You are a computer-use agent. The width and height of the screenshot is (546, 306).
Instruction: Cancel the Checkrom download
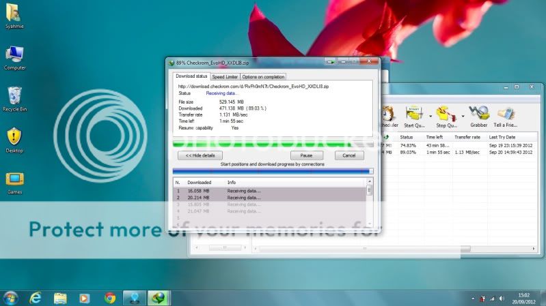(349, 155)
